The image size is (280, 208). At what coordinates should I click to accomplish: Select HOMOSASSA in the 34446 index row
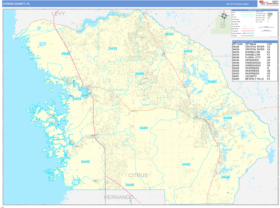coord(253,63)
